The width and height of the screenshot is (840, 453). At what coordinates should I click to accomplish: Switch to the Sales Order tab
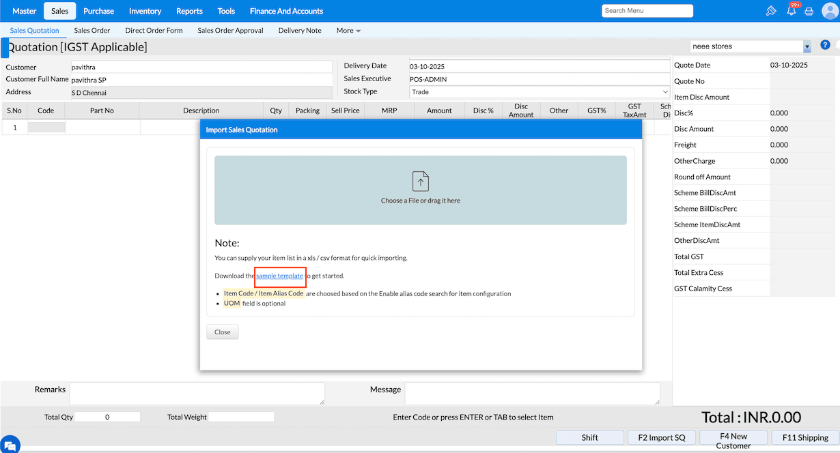point(92,31)
